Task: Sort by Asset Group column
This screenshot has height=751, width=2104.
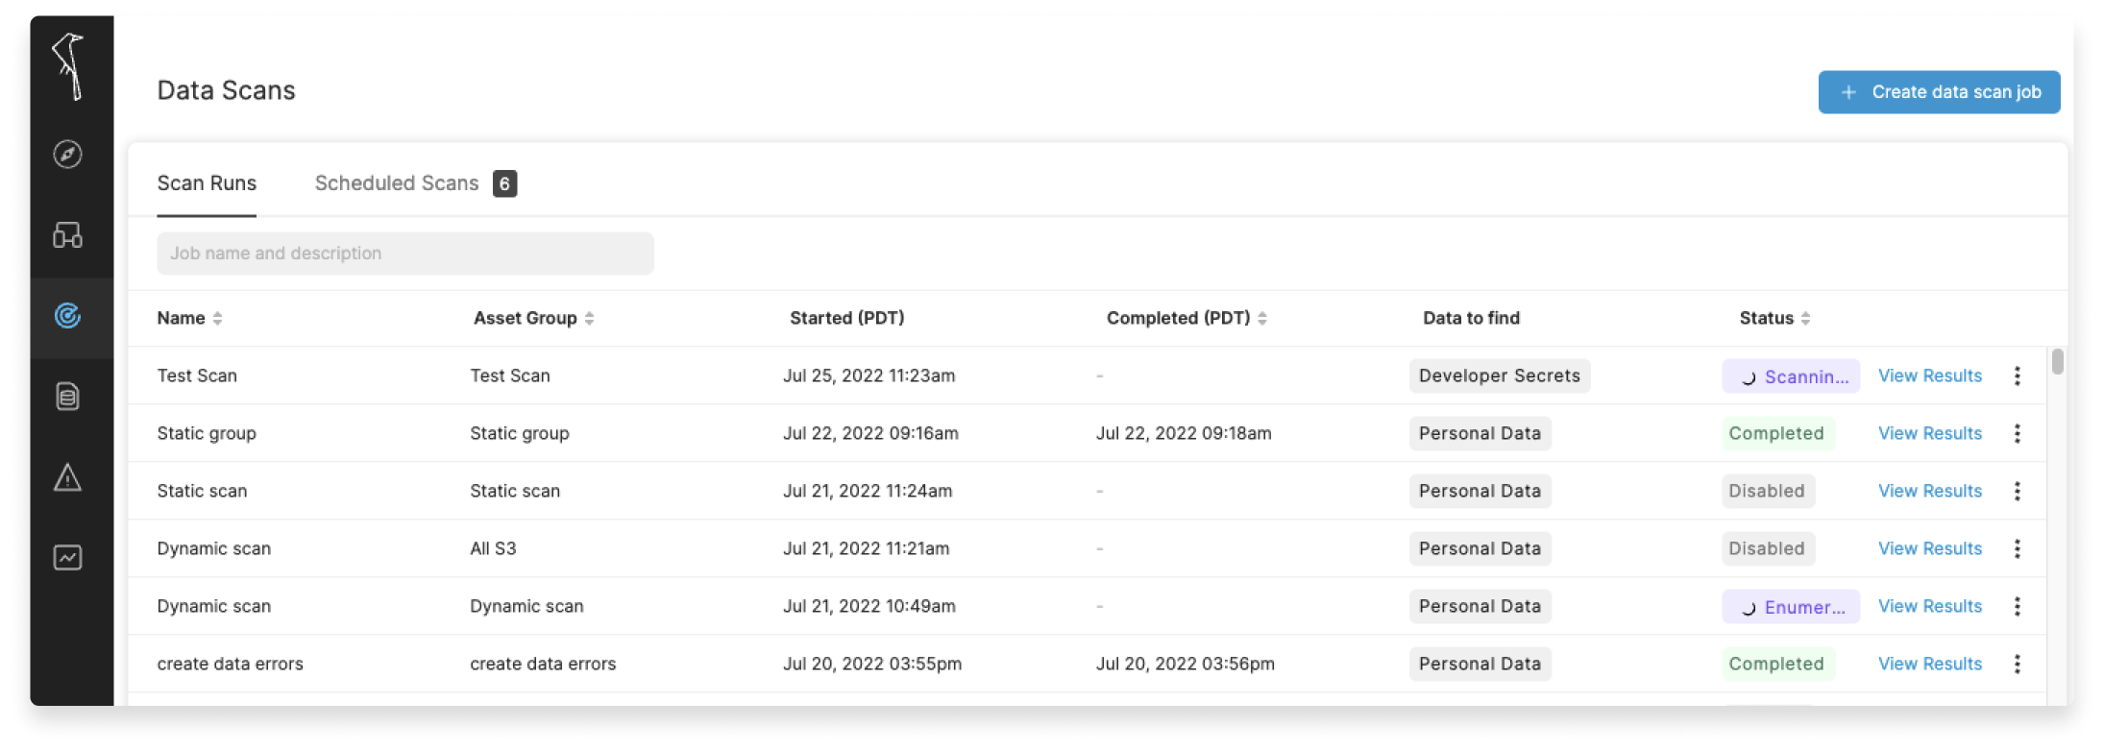Action: tap(589, 318)
